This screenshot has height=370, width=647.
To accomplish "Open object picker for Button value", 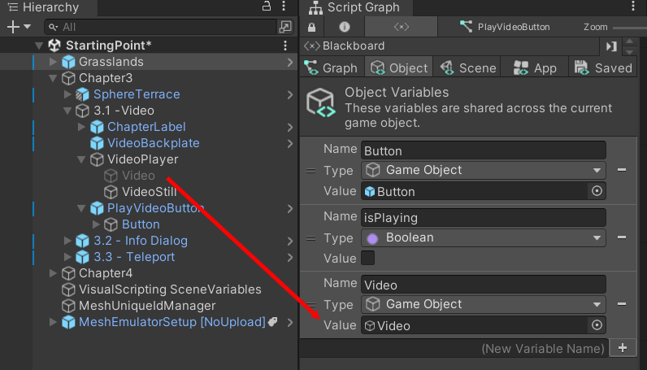I will (597, 191).
